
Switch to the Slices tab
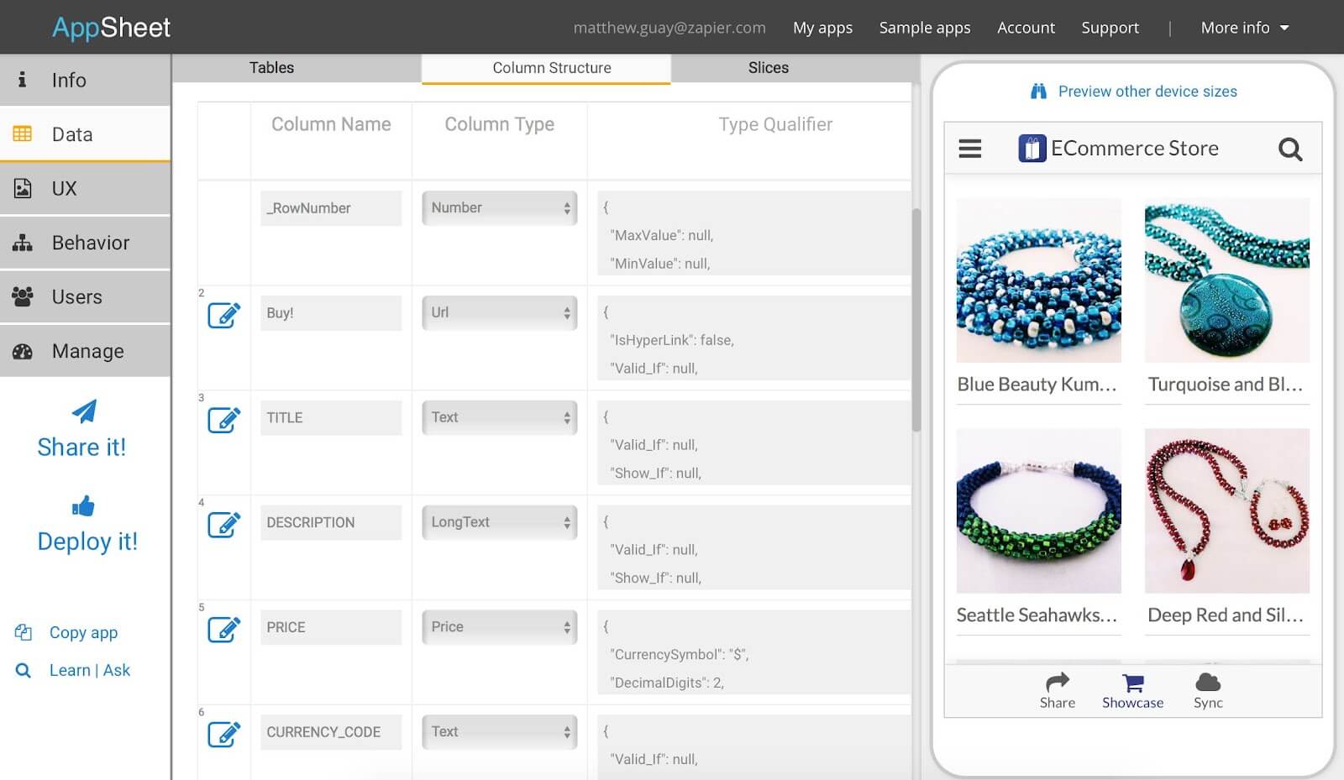tap(767, 67)
